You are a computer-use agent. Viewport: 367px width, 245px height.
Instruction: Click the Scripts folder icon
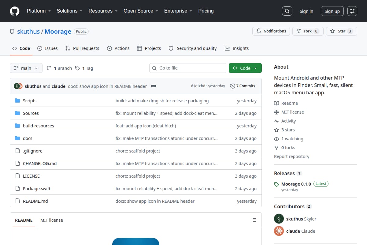click(17, 101)
